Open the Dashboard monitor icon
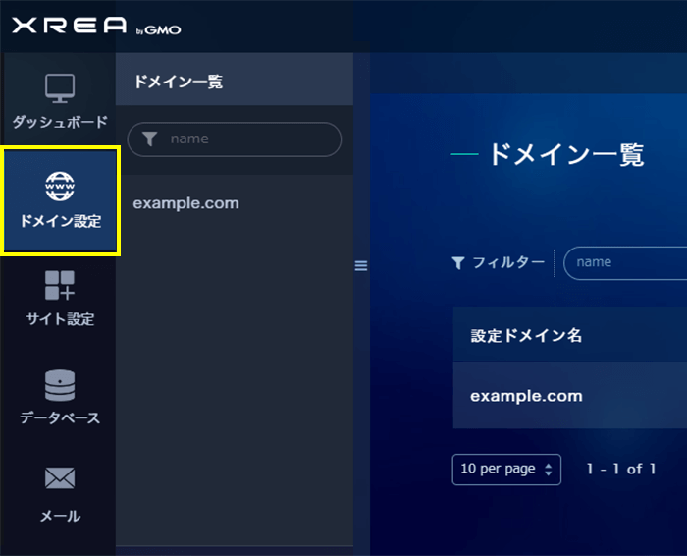Screen dimensions: 687x556 pos(60,89)
